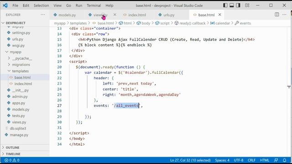
Task: Change file encoding UTF-8
Action: tap(239, 160)
